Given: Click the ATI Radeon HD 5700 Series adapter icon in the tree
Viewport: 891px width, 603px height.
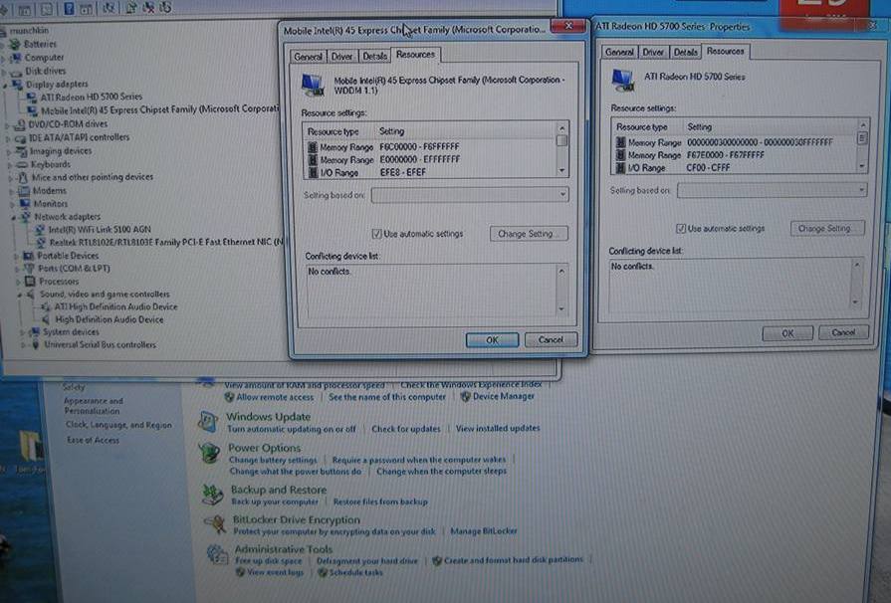Looking at the screenshot, I should tap(31, 98).
